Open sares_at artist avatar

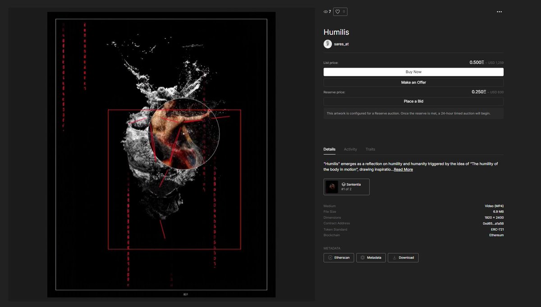(328, 44)
